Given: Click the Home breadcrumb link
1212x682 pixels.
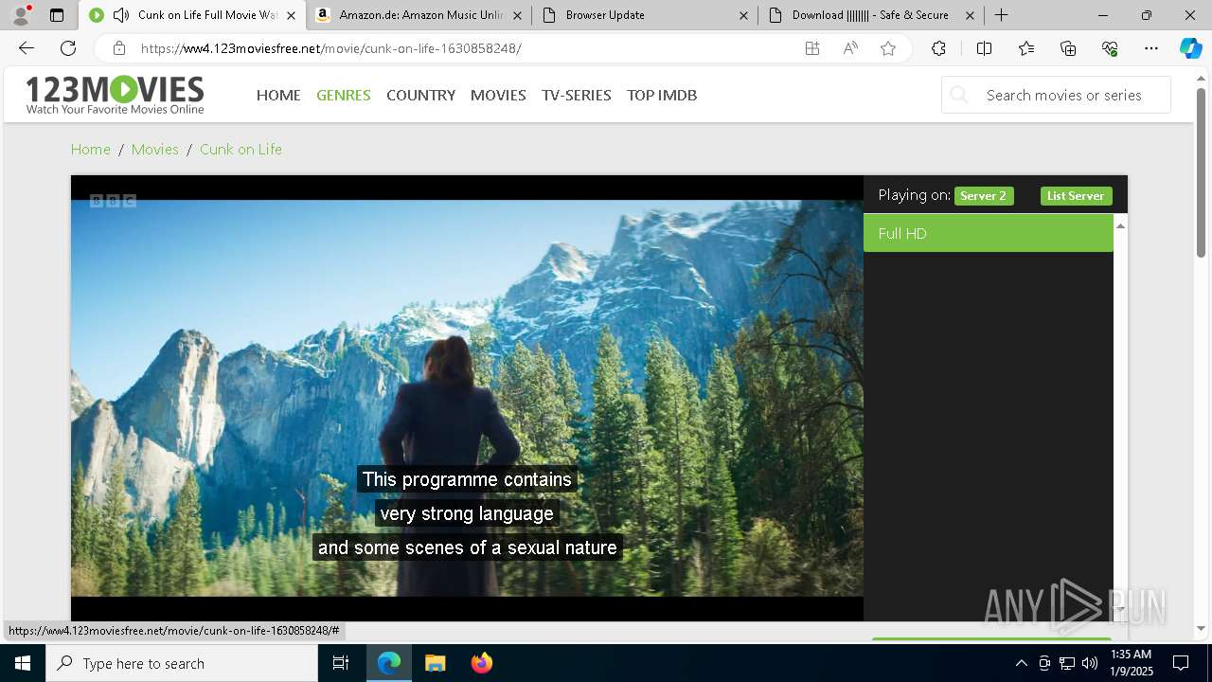Looking at the screenshot, I should click(91, 149).
